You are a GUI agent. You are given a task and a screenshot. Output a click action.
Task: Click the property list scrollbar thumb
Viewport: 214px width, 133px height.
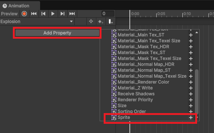coord(197,92)
